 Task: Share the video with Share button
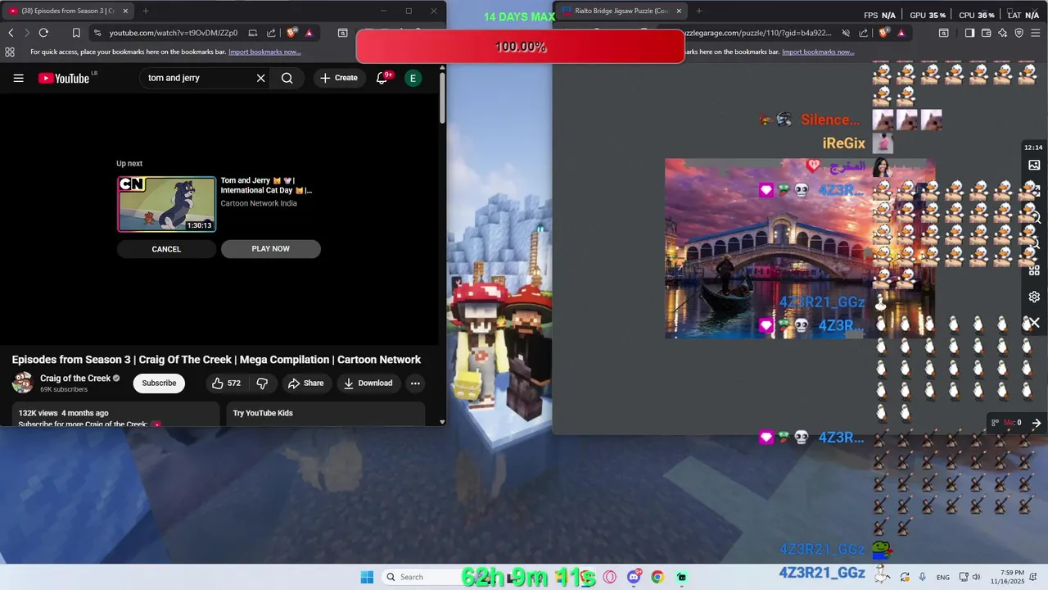305,383
